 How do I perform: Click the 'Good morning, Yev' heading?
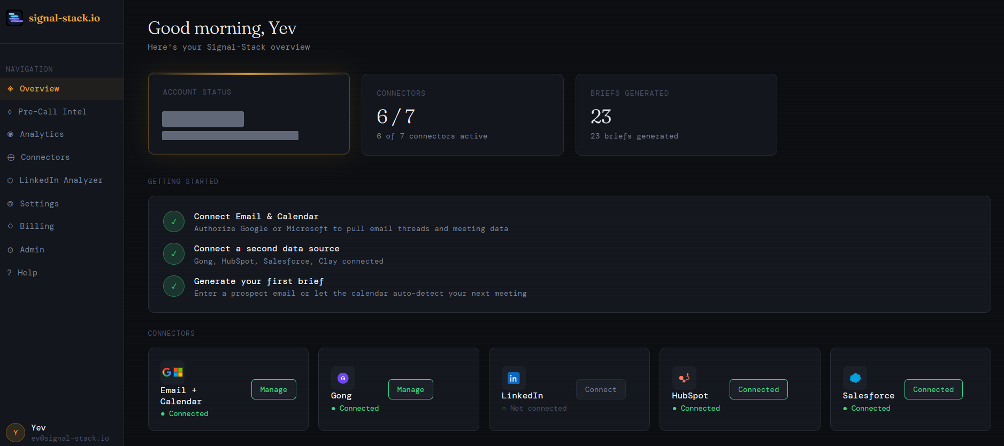[x=222, y=28]
